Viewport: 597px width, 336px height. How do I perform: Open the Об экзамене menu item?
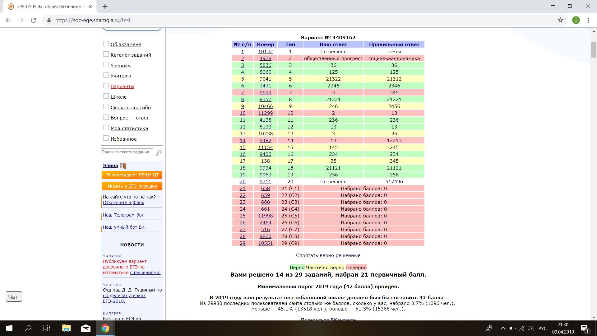[126, 44]
